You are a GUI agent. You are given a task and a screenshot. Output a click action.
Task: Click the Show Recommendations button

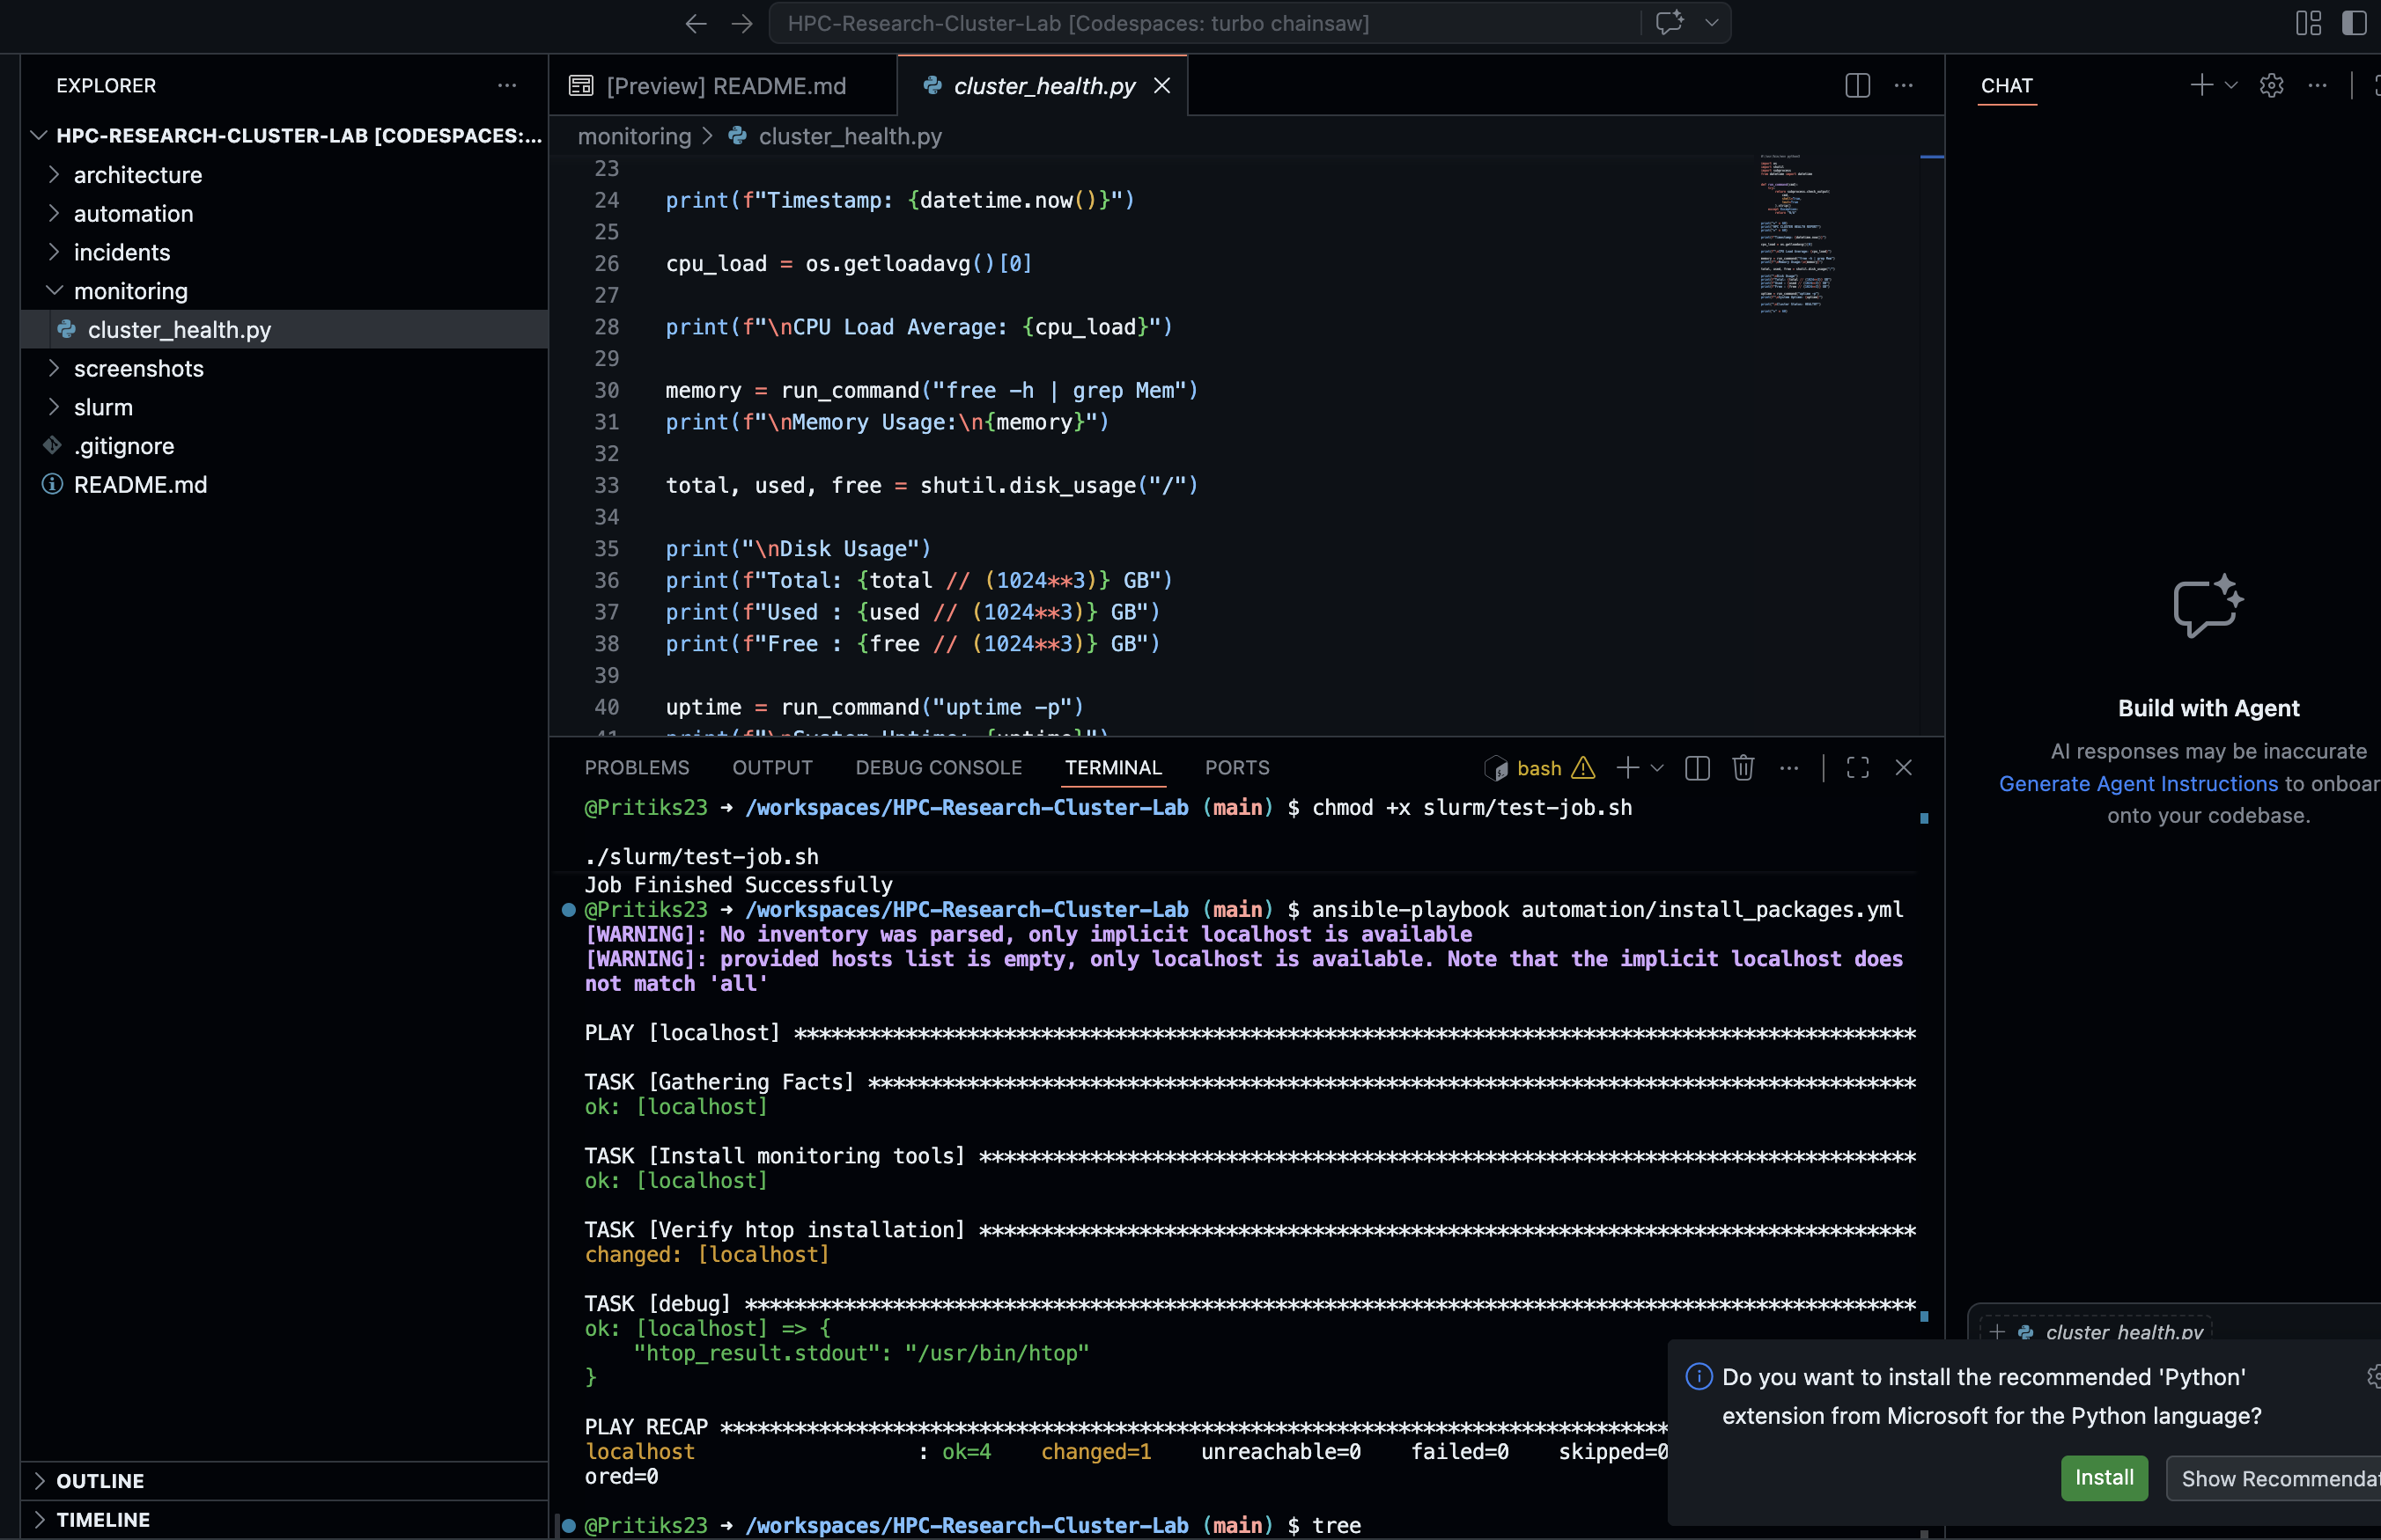point(2273,1478)
